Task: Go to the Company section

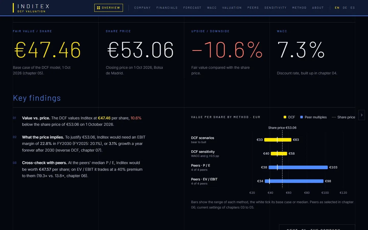Action: click(x=143, y=8)
